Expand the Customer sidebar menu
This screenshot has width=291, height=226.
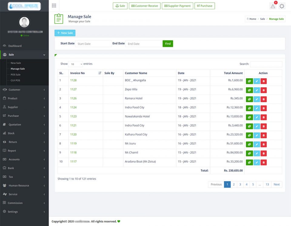[24, 90]
